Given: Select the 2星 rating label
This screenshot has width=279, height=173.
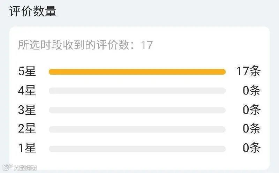Looking at the screenshot, I should pyautogui.click(x=27, y=128).
